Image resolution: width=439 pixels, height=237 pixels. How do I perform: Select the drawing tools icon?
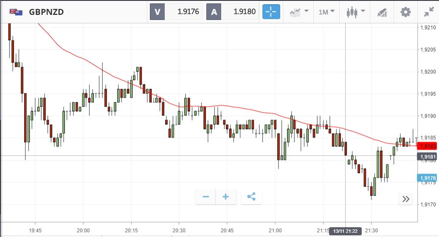[382, 12]
